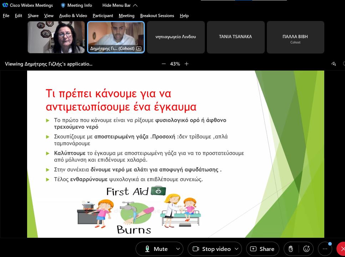Open the Audio & Video menu
Image resolution: width=345 pixels, height=257 pixels.
point(73,16)
